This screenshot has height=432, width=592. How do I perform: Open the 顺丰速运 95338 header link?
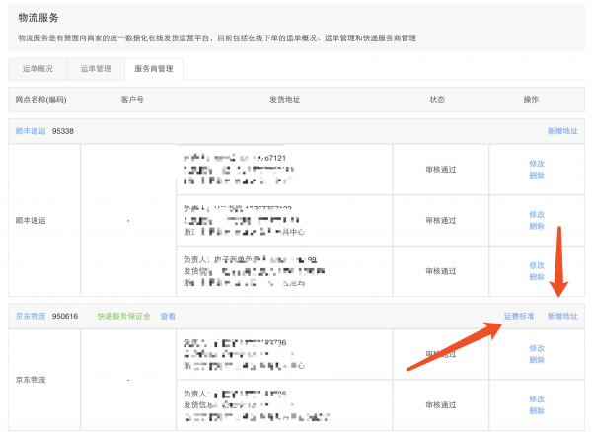point(31,130)
